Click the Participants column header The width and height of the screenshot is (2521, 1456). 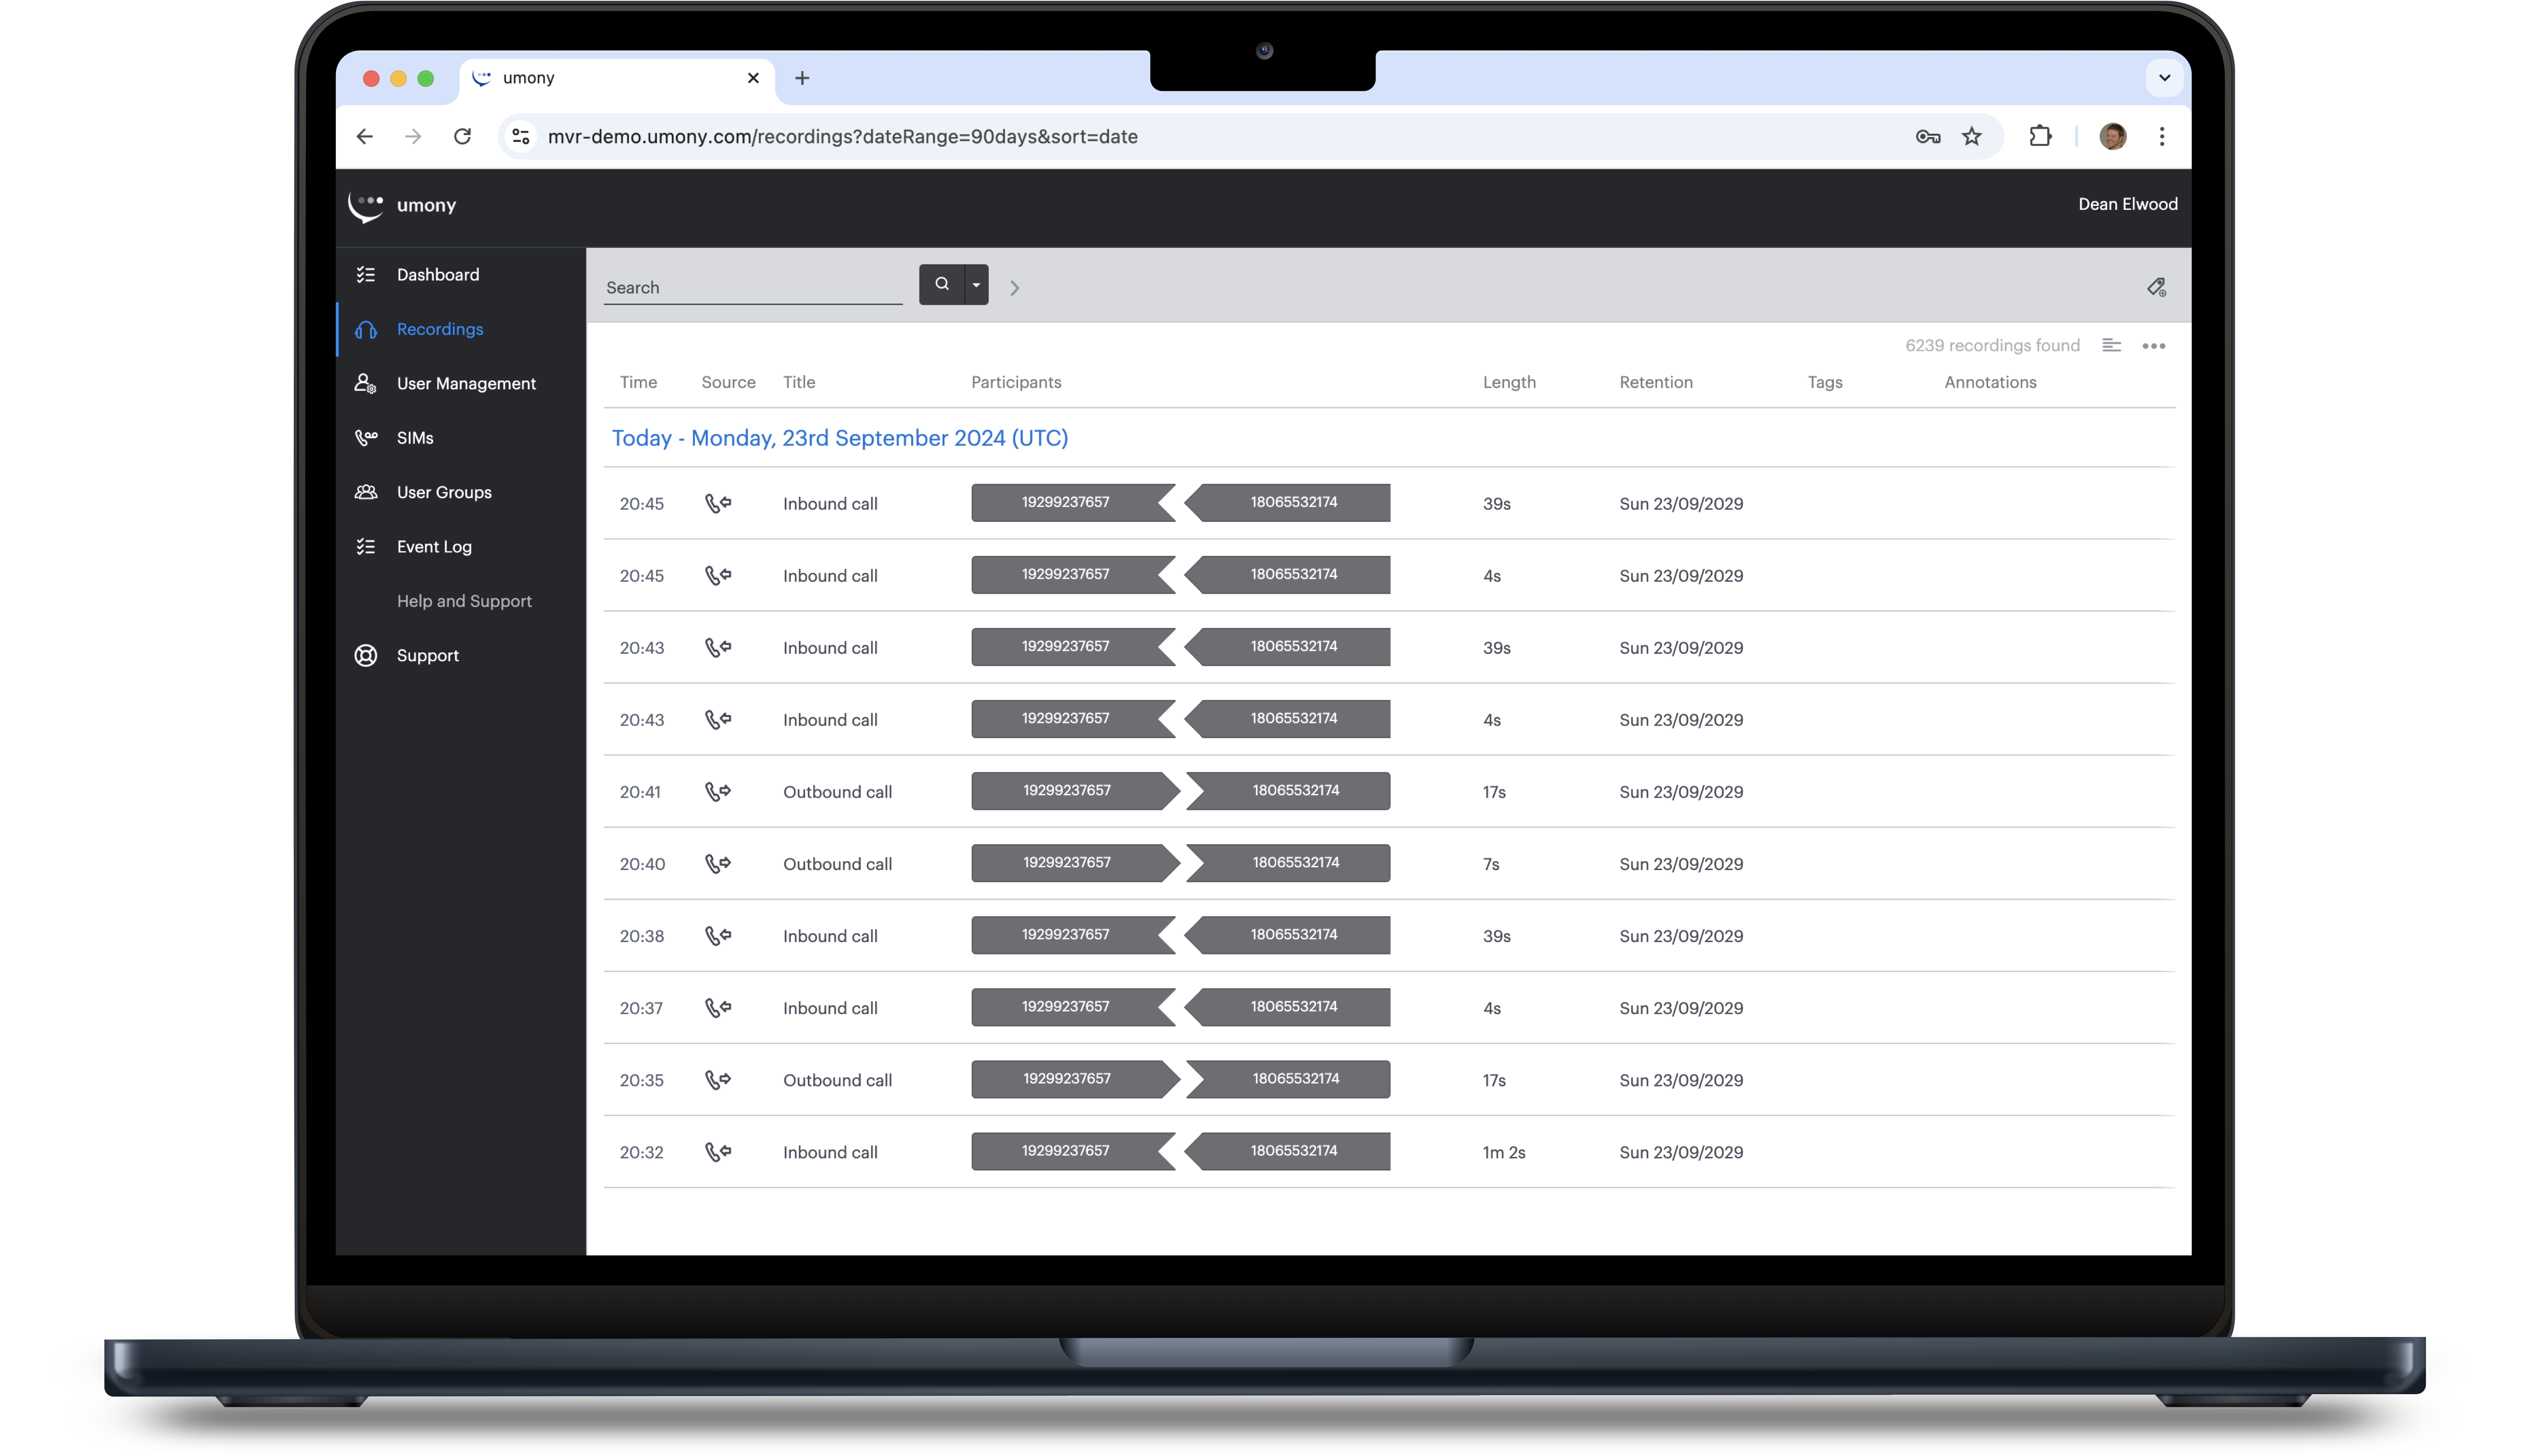pyautogui.click(x=1016, y=382)
